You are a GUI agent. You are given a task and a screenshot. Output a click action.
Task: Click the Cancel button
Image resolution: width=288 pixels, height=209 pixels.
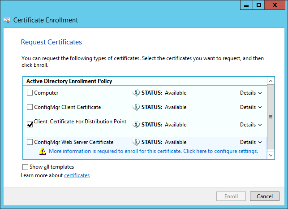tap(265, 196)
